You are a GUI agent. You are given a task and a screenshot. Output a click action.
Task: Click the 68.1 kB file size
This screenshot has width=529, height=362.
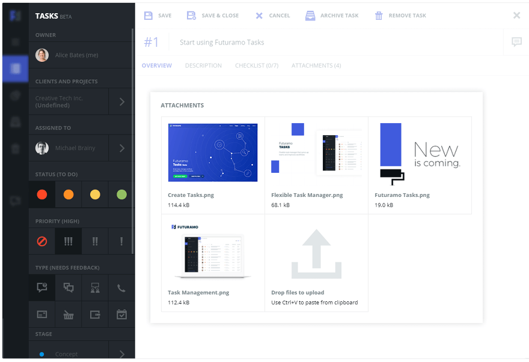(280, 205)
